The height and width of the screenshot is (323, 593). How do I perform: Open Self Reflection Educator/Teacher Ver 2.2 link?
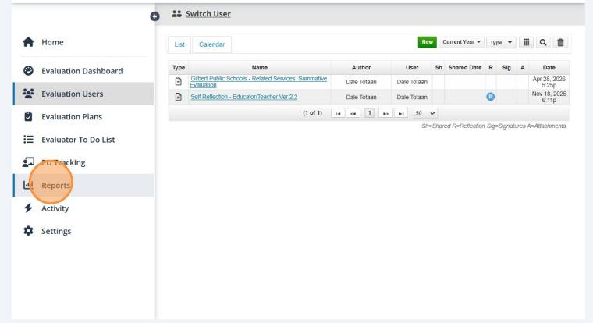tap(244, 97)
